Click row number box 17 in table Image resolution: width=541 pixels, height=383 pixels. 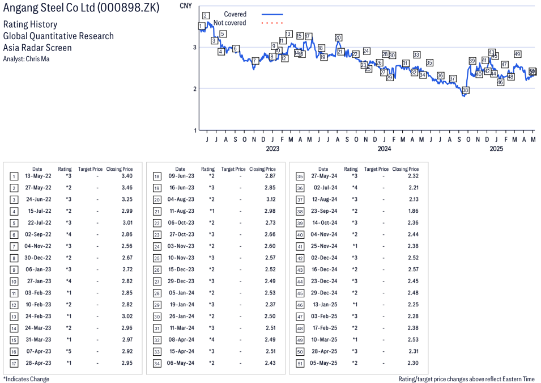pyautogui.click(x=14, y=364)
